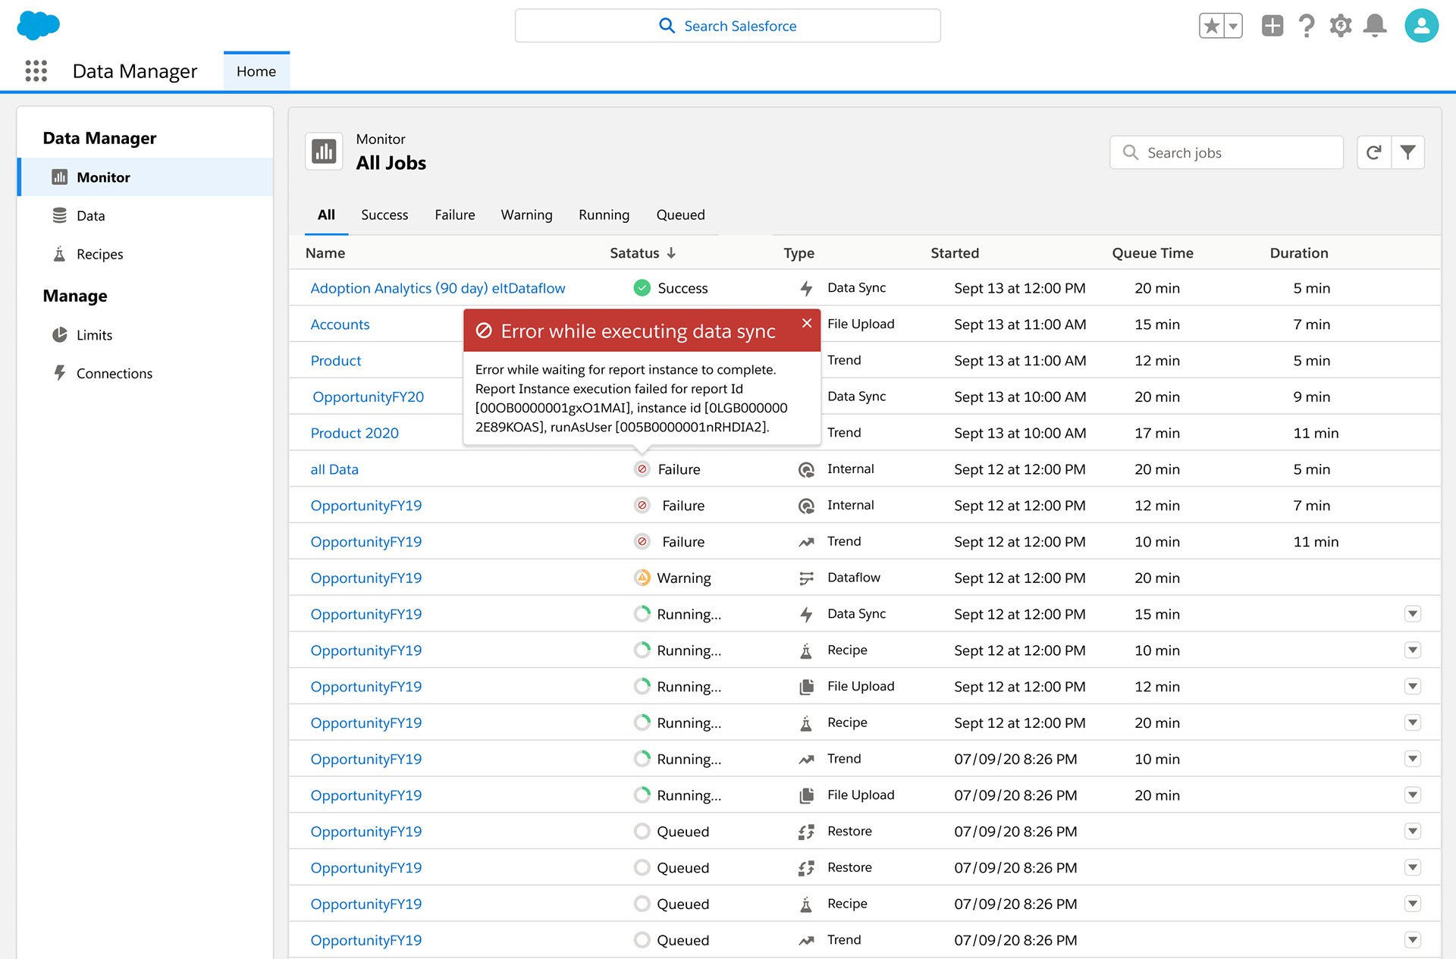Click the Warning triangle status icon

pos(642,578)
